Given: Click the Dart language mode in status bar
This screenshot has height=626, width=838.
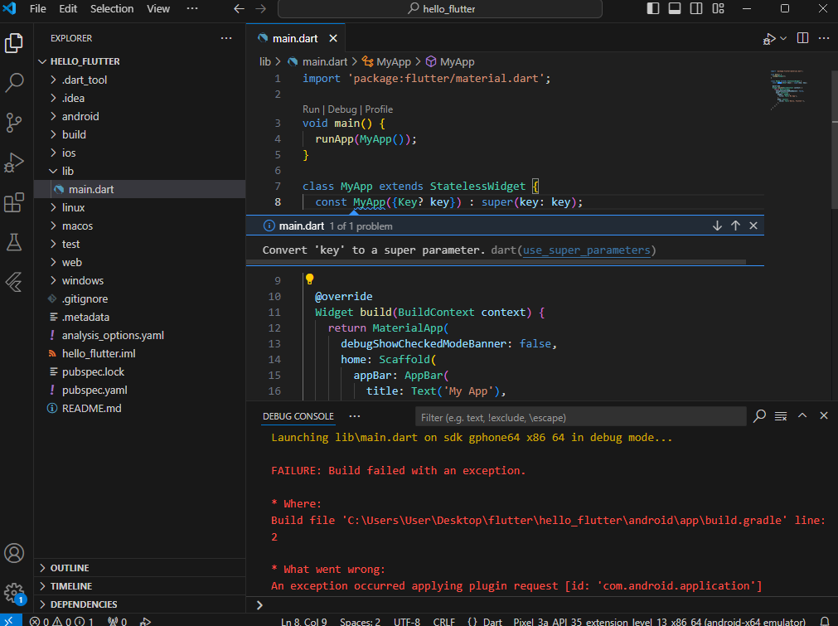Looking at the screenshot, I should click(x=492, y=621).
